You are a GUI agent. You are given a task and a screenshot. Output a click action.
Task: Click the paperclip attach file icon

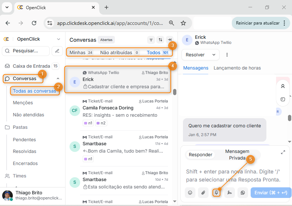coord(203,192)
